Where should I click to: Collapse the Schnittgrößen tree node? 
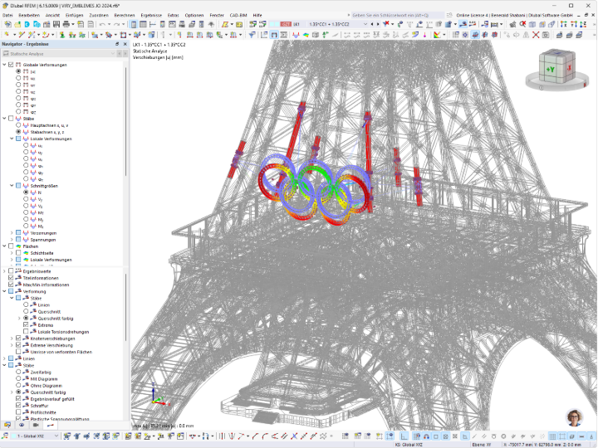pyautogui.click(x=12, y=186)
